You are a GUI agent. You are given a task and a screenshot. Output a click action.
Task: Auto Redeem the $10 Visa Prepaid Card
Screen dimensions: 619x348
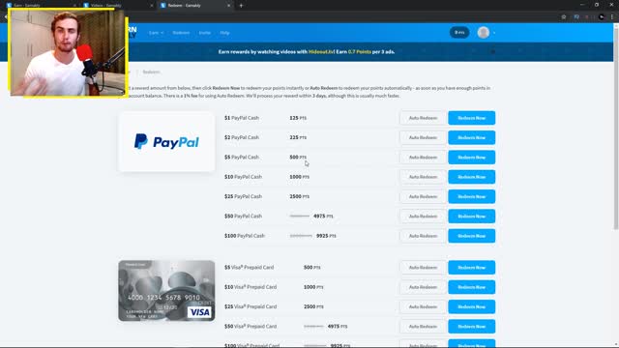[x=423, y=287]
